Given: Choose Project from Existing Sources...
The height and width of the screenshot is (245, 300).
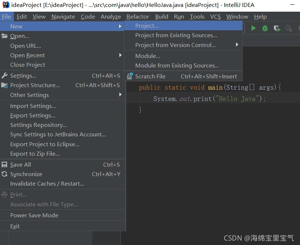Looking at the screenshot, I should [x=183, y=35].
